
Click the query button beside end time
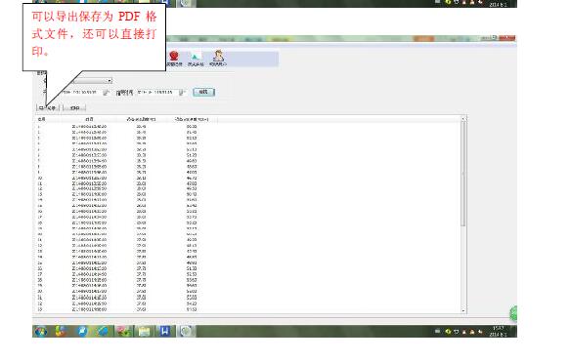[x=203, y=92]
